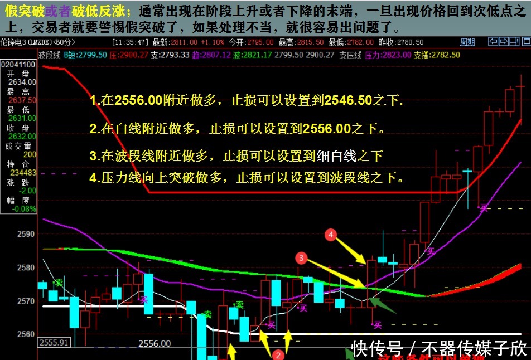This screenshot has height=360, width=531.
Task: Click the 最低:2782.00 low value
Action: click(351, 42)
